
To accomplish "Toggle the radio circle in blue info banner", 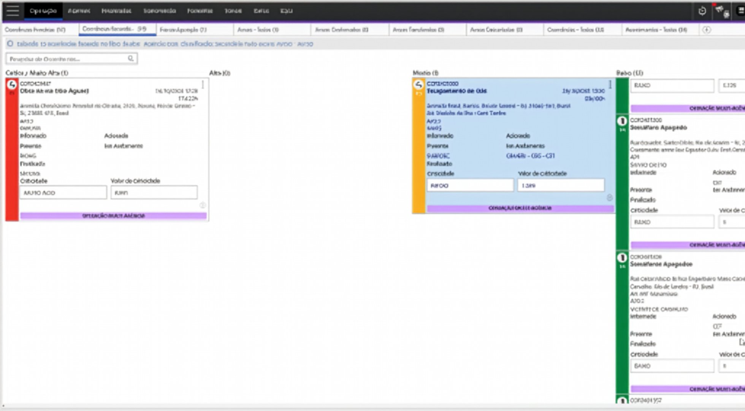I will click(10, 44).
